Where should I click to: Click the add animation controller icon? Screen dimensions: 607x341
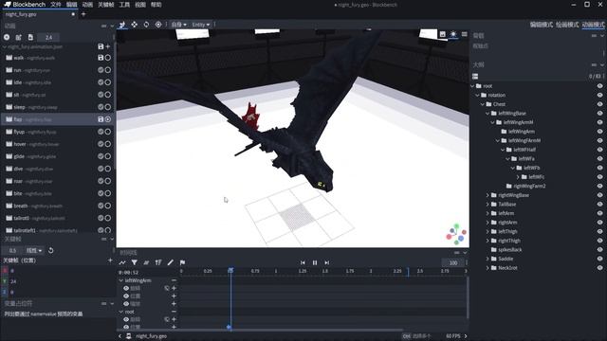[19, 37]
